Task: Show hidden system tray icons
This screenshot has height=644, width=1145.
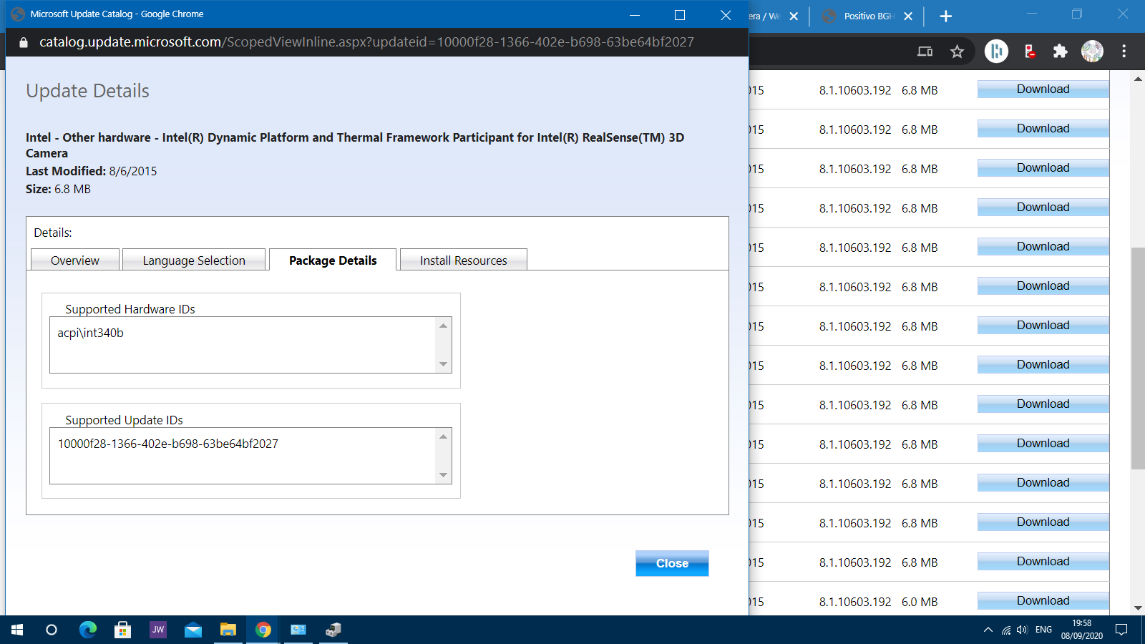Action: tap(988, 630)
